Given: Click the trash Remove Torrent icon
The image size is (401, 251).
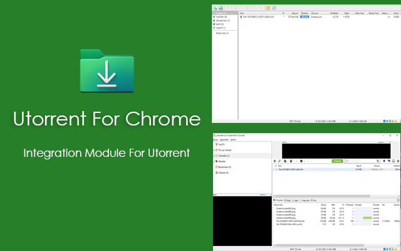Looking at the screenshot, I should (x=291, y=161).
